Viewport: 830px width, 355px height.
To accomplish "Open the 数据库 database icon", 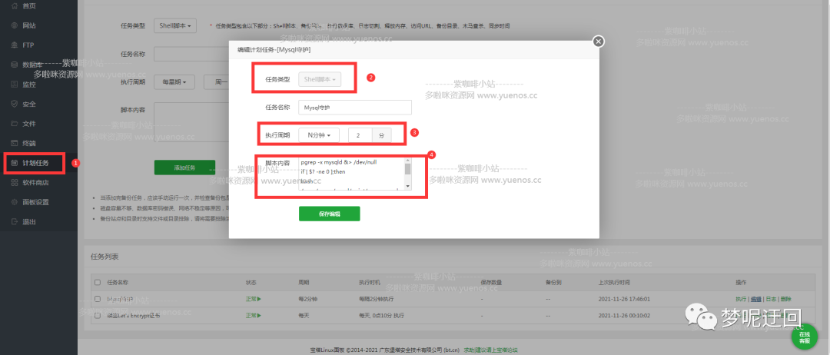I will pos(15,65).
